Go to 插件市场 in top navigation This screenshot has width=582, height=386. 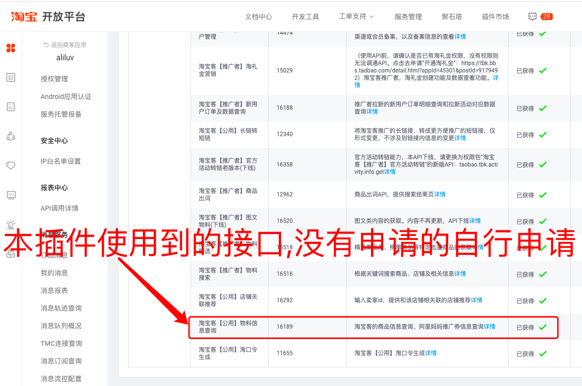(x=495, y=17)
